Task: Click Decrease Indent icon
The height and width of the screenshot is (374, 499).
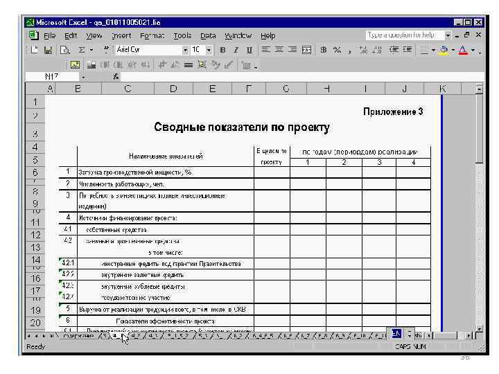Action: tap(394, 50)
